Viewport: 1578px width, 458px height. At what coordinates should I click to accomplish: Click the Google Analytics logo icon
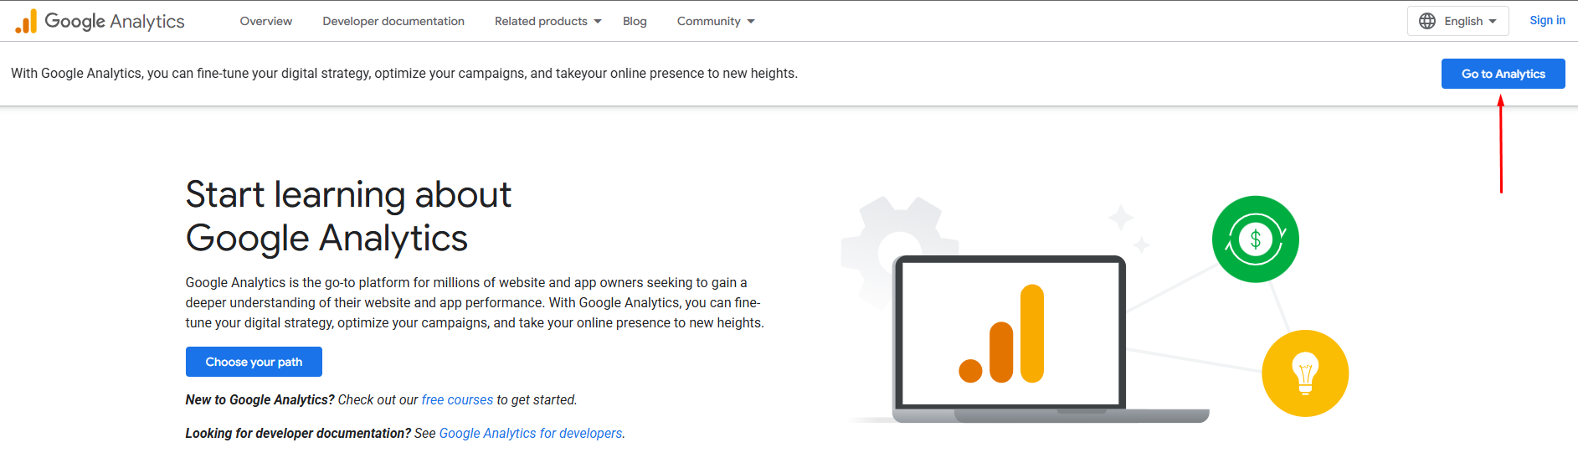point(26,21)
